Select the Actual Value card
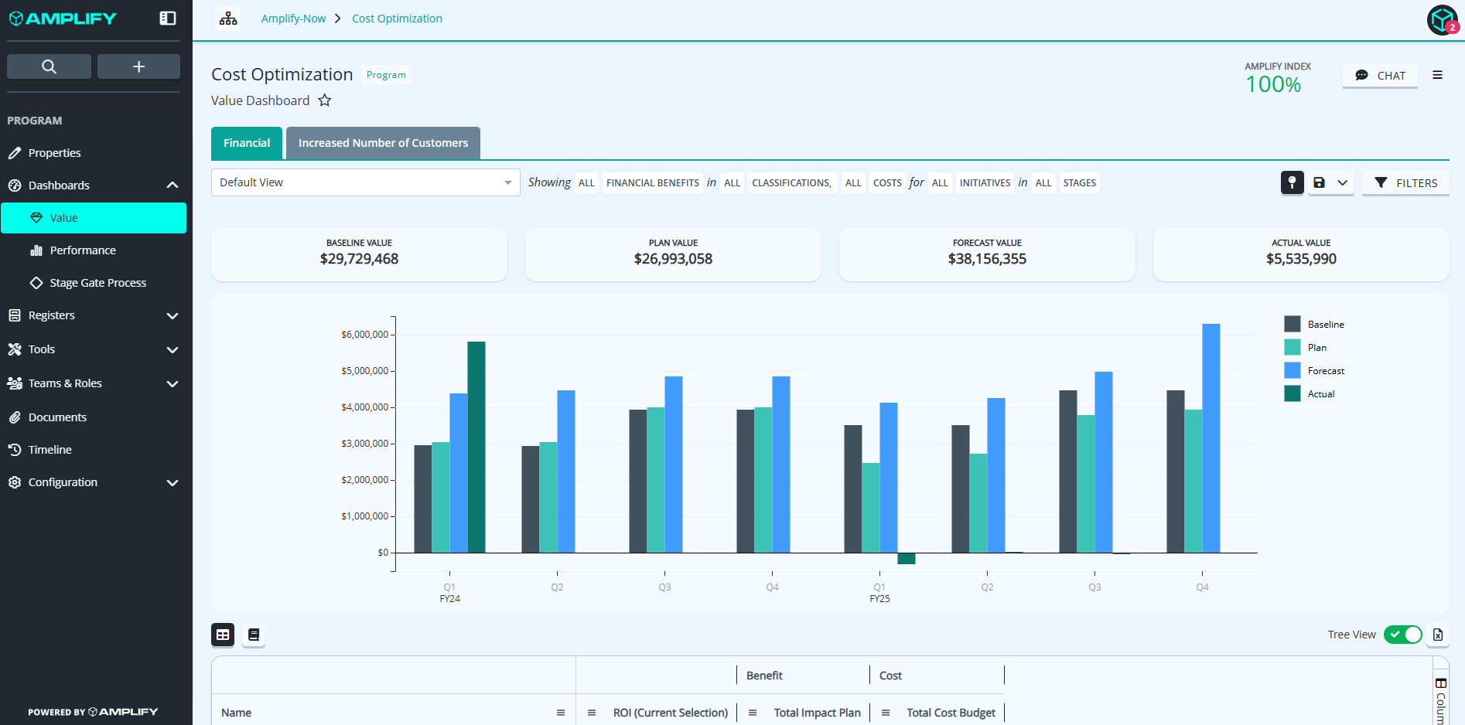1465x725 pixels. [1301, 254]
